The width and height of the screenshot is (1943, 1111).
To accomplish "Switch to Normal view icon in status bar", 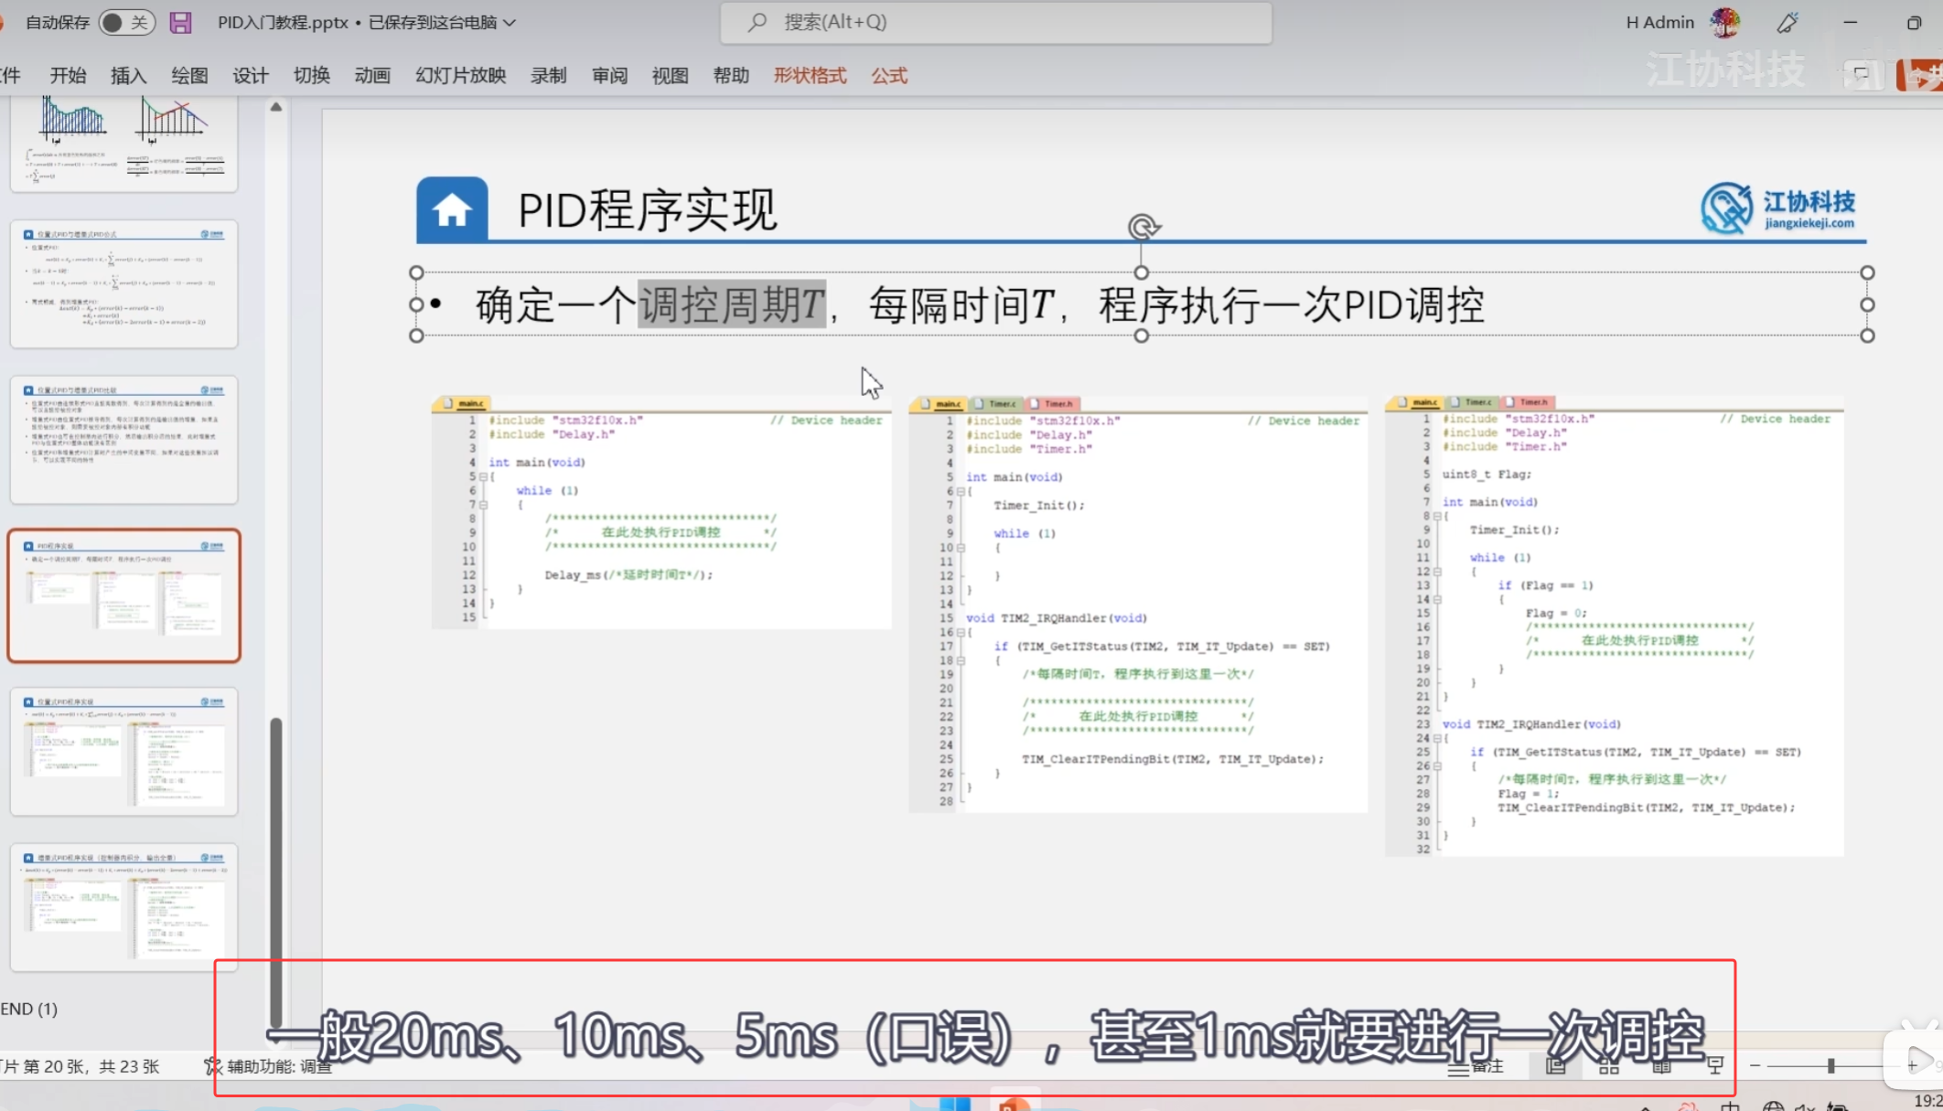I will [1555, 1066].
